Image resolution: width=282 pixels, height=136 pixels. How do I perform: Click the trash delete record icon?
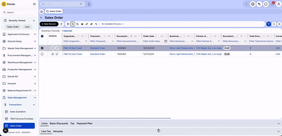click(x=68, y=24)
